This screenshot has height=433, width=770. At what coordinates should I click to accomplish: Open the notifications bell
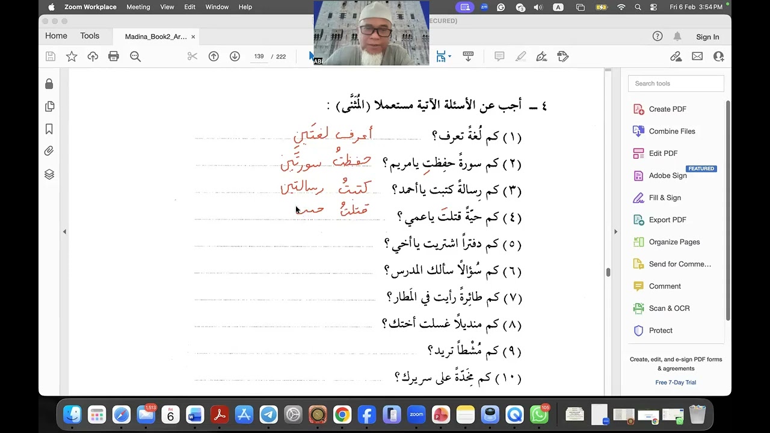(x=677, y=37)
